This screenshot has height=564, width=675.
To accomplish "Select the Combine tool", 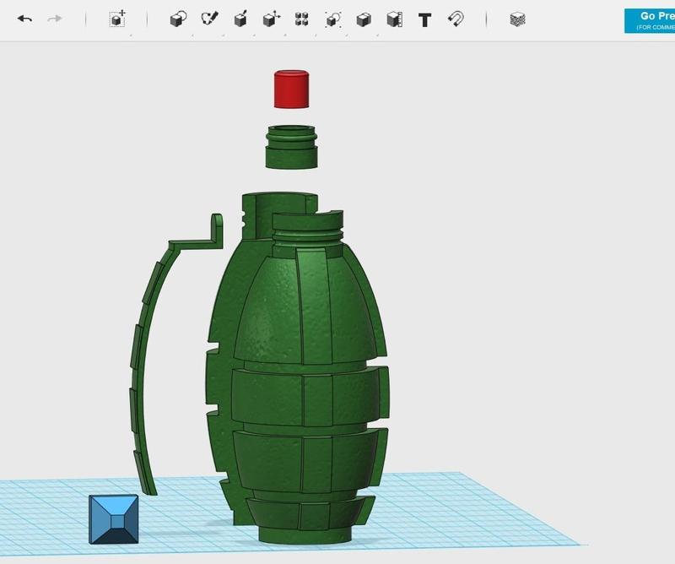I will coord(364,19).
